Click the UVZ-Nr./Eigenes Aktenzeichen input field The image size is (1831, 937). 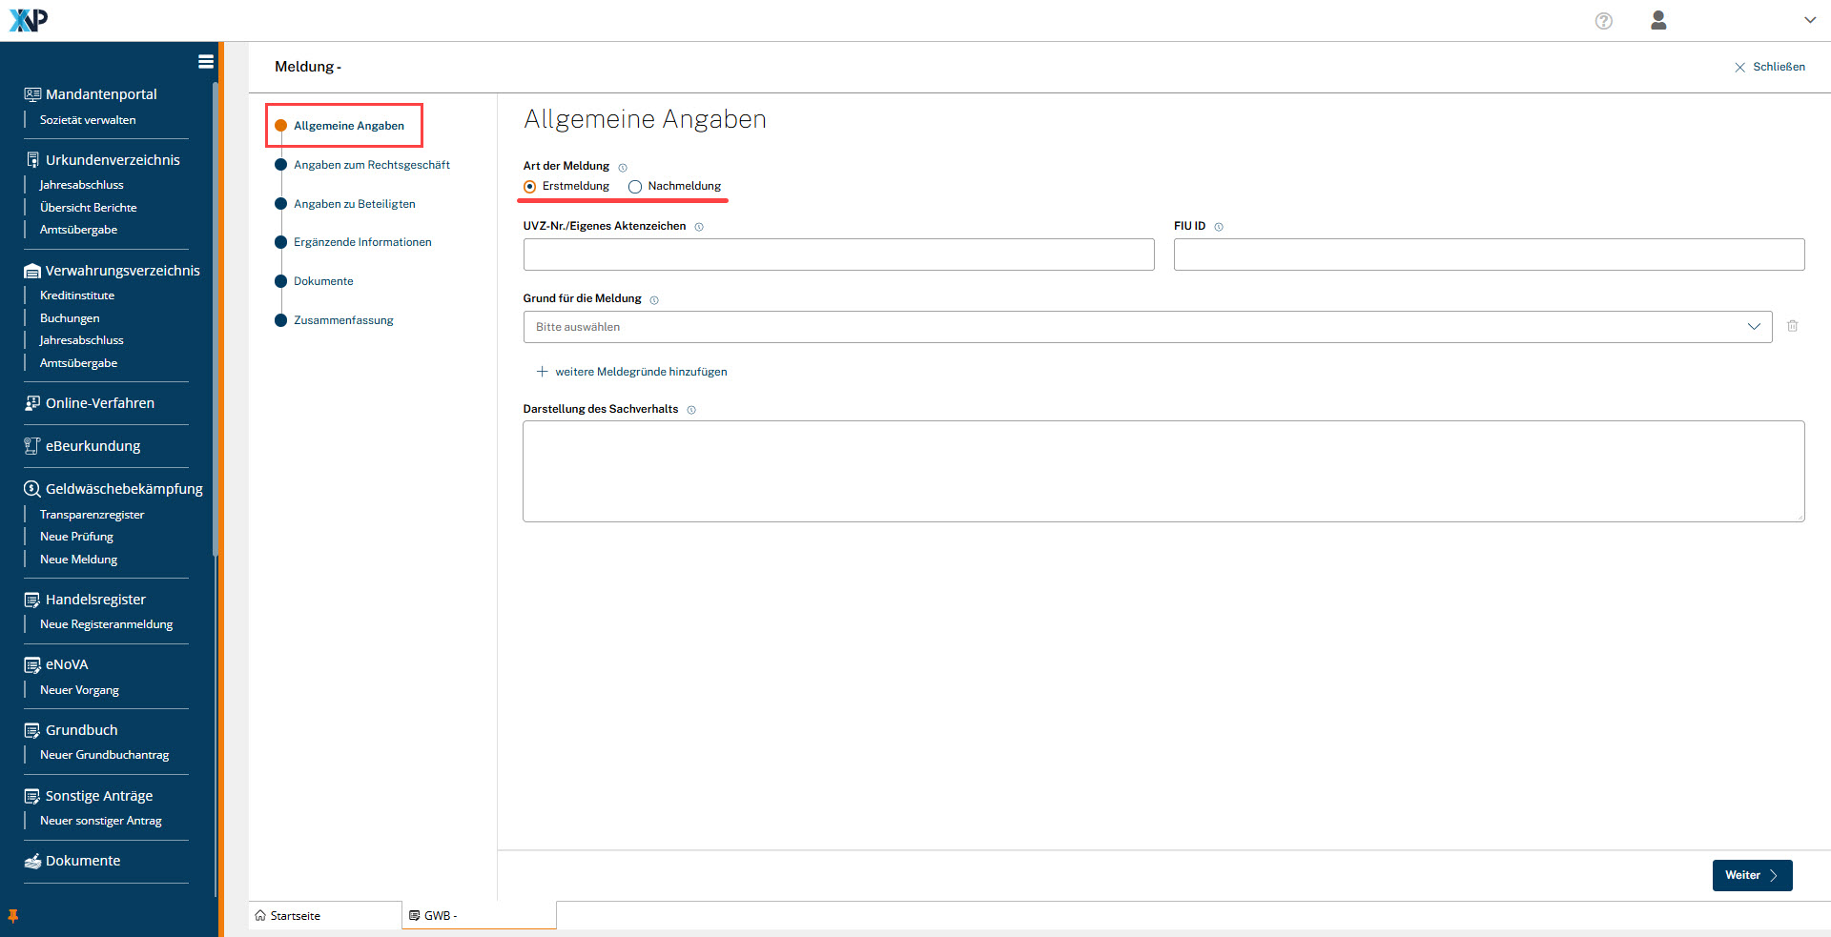tap(838, 255)
